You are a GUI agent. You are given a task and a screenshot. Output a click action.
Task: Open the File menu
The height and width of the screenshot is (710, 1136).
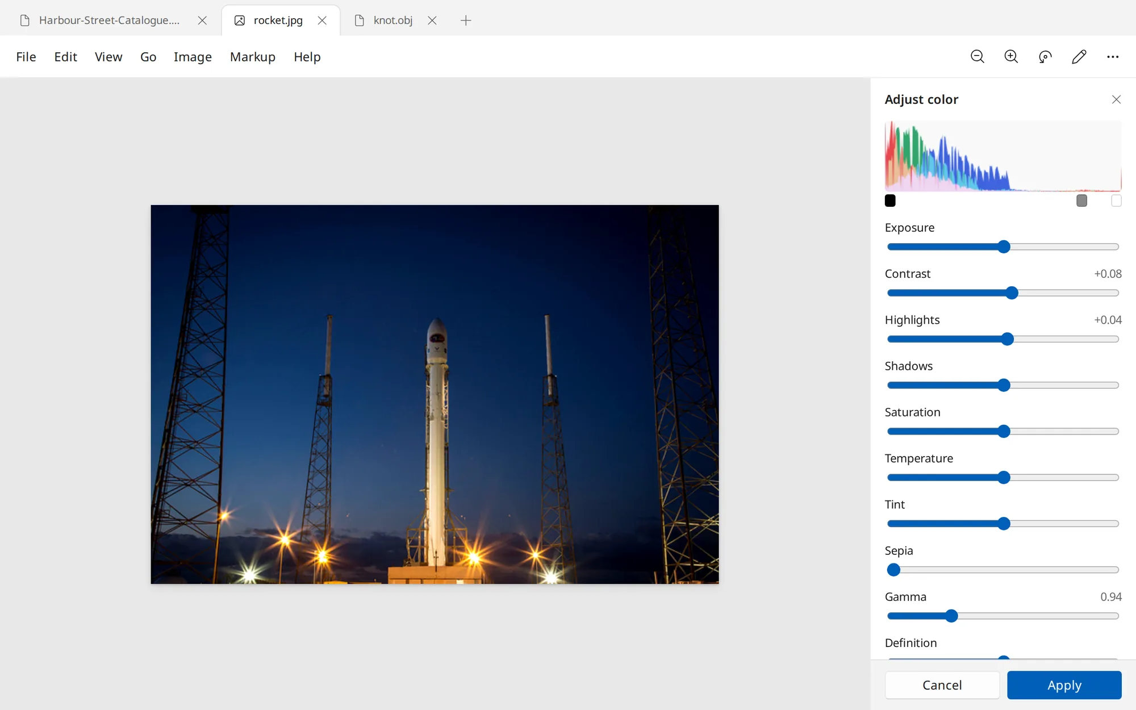tap(26, 57)
